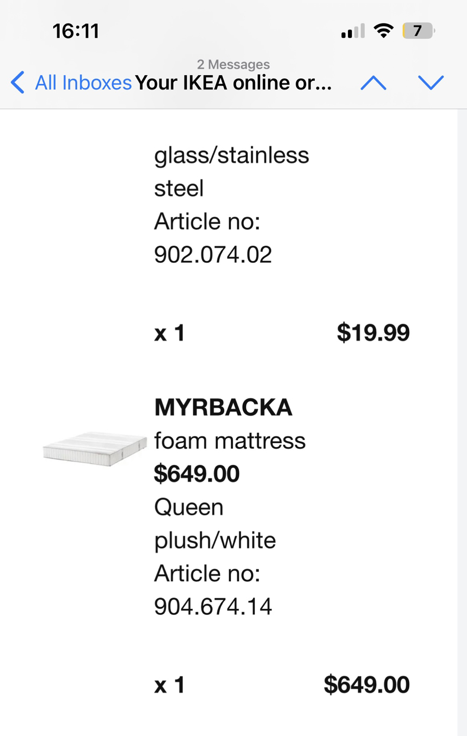Tap the Wi-Fi icon in the status bar
467x736 pixels.
[x=384, y=31]
